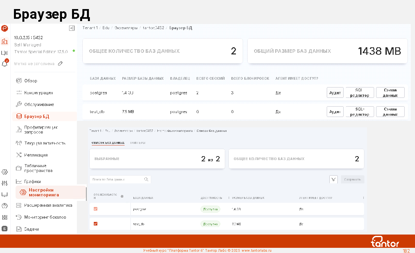Open SQL-редактор for test_db
415x253 pixels.
pyautogui.click(x=360, y=111)
